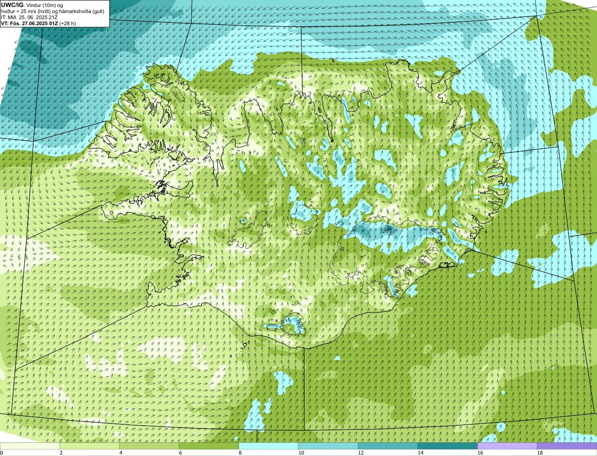Click the "IT: Mið. 25. 06. 2025 21Z" line

29,17
